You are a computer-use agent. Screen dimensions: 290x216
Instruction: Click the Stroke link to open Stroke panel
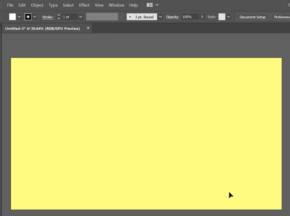tap(48, 17)
